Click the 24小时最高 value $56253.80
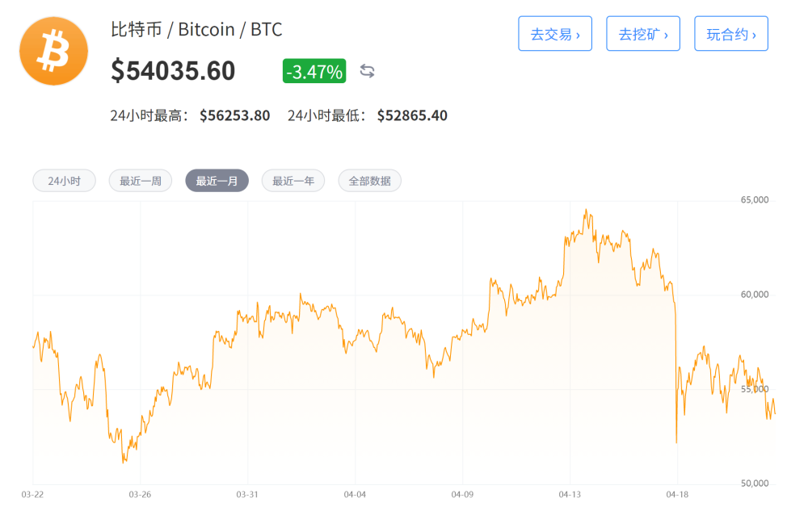The height and width of the screenshot is (519, 808). (235, 115)
